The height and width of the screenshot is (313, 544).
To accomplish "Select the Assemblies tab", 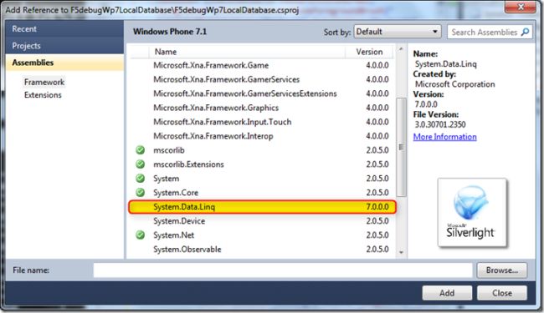I will pyautogui.click(x=64, y=63).
